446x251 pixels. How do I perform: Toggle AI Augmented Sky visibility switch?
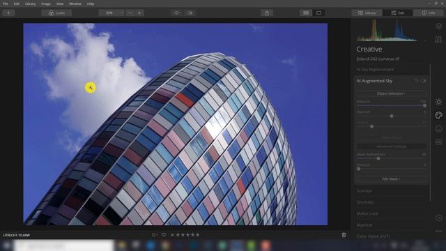click(x=424, y=81)
